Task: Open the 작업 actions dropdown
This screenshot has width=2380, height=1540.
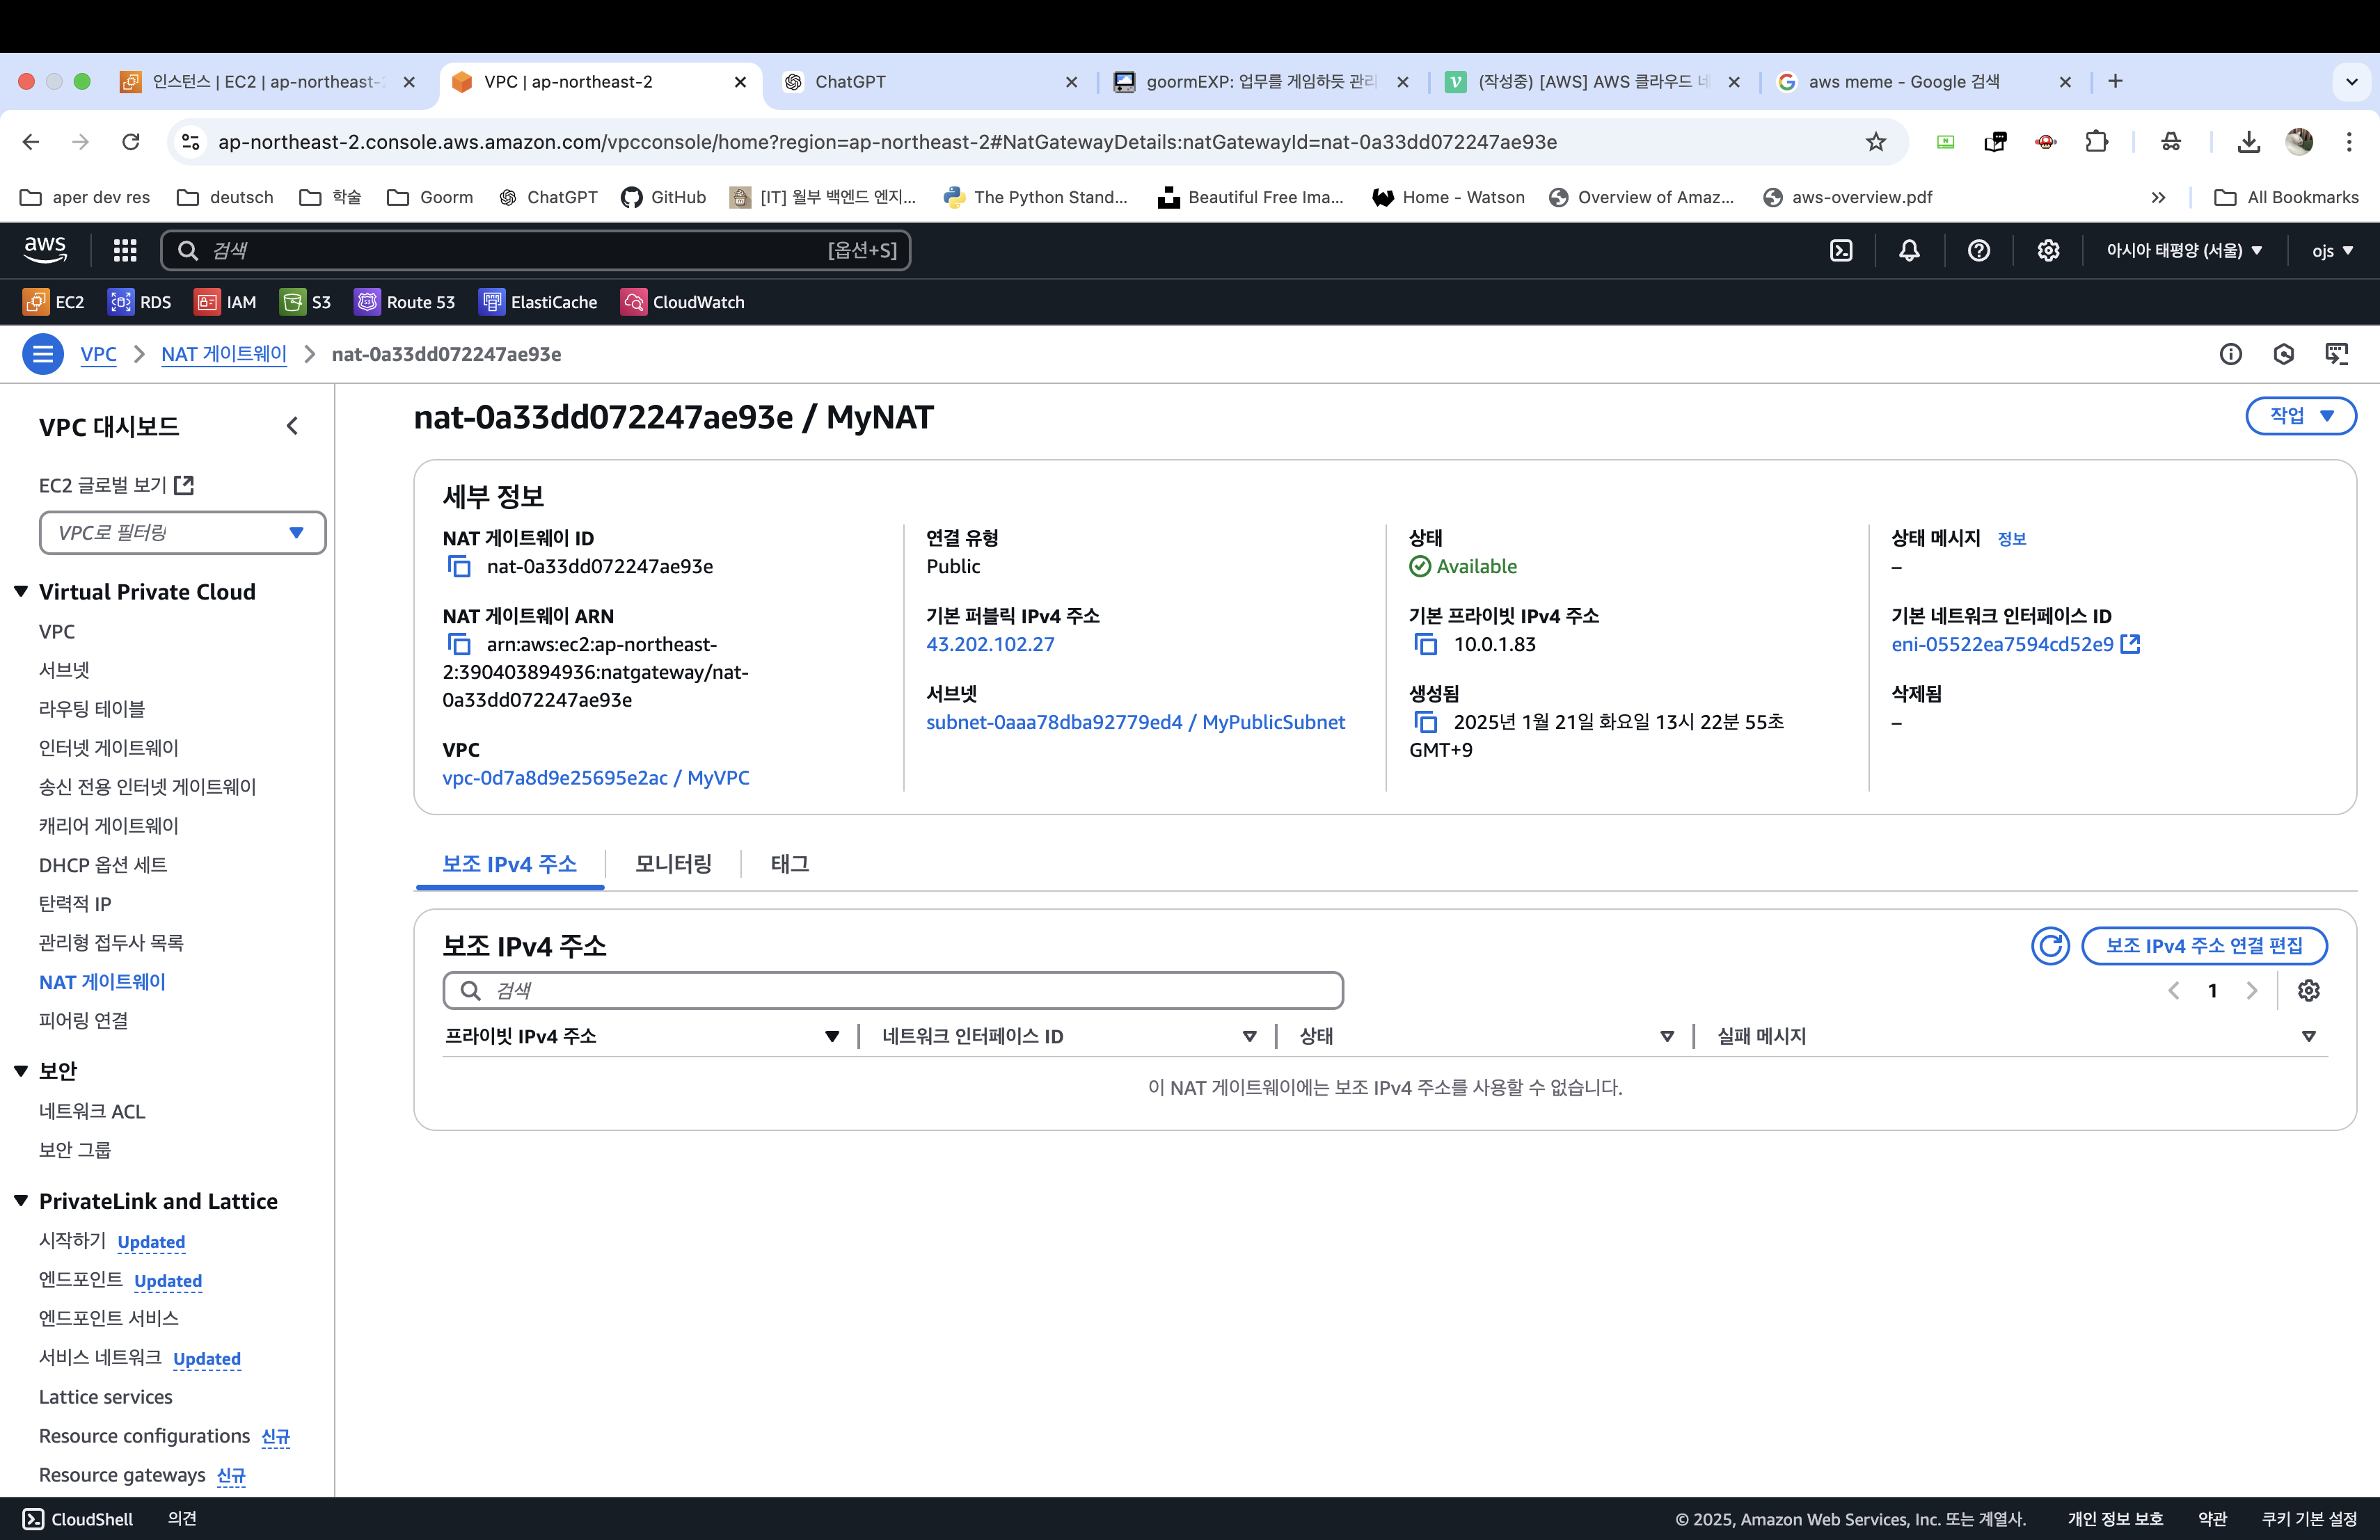Action: [x=2301, y=416]
